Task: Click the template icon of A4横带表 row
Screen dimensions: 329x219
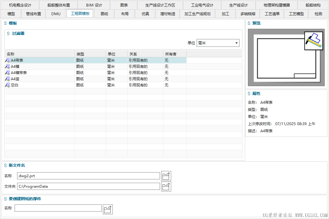Action: click(x=7, y=72)
